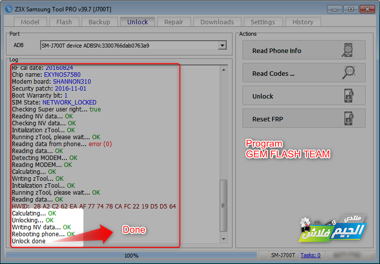The width and height of the screenshot is (380, 264).
Task: Open the Repair tab
Action: click(x=174, y=22)
